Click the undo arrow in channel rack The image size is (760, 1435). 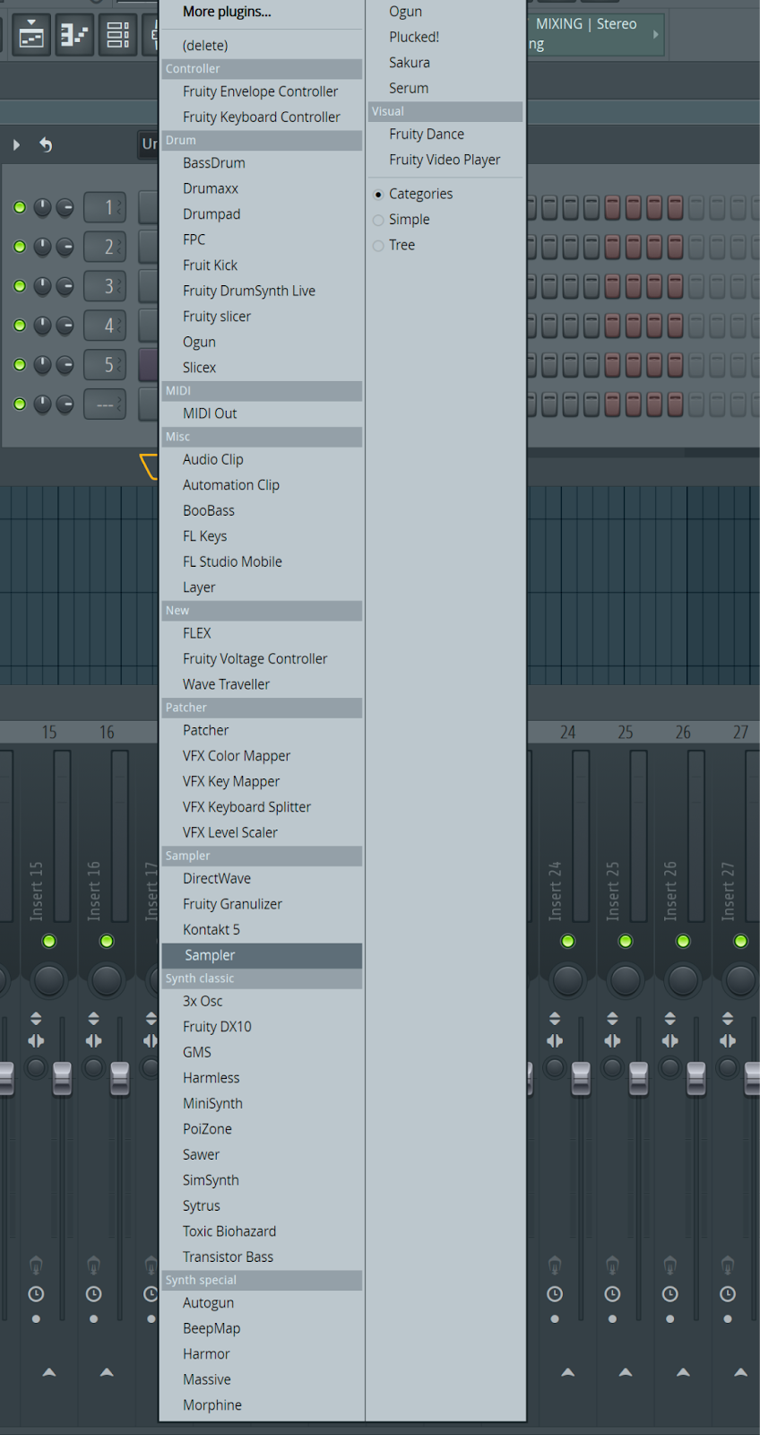pos(46,144)
